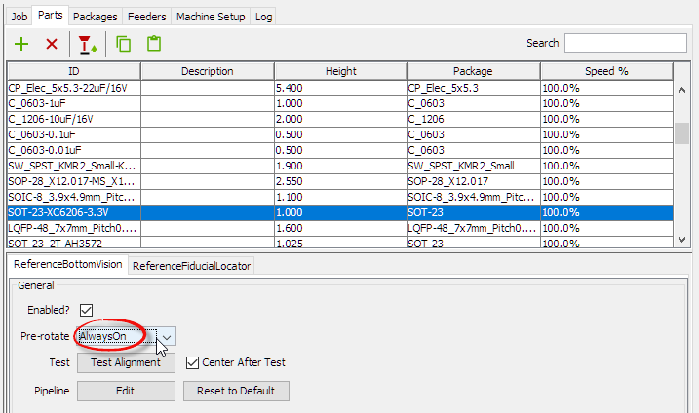Image resolution: width=699 pixels, height=413 pixels.
Task: Switch to the Packages tab
Action: tap(95, 17)
